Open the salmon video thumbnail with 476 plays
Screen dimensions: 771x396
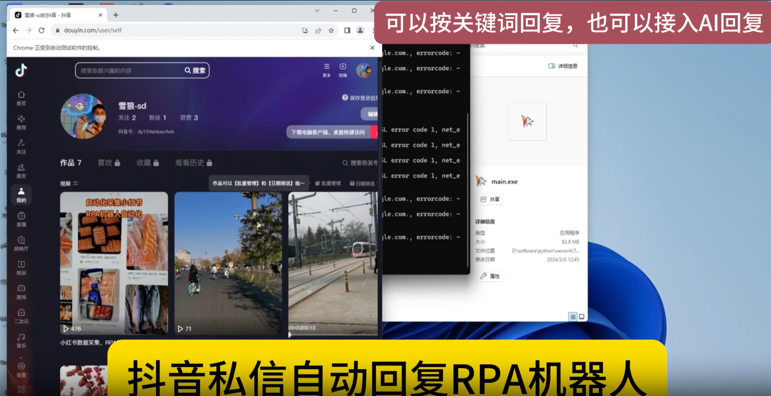114,263
